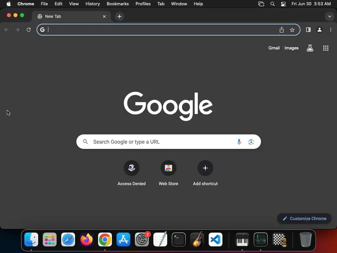The width and height of the screenshot is (337, 253).
Task: Close the New Tab tab
Action: click(104, 16)
